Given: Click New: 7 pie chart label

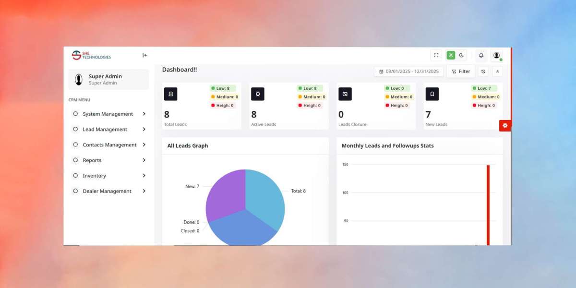Looking at the screenshot, I should coord(192,186).
